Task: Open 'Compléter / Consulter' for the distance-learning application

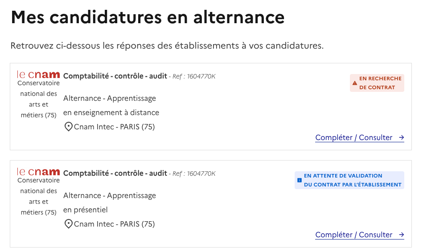Action: coord(354,137)
